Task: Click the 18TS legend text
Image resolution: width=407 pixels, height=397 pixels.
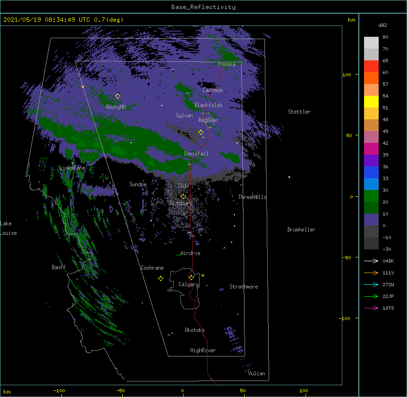Action: coord(388,308)
